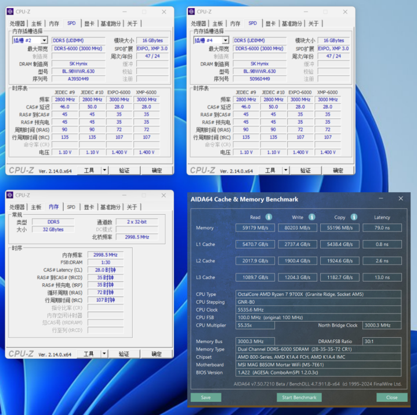Screen dimensions: 417x415
Task: Minimize the AIDA64 benchmark window
Action: pyautogui.click(x=381, y=199)
